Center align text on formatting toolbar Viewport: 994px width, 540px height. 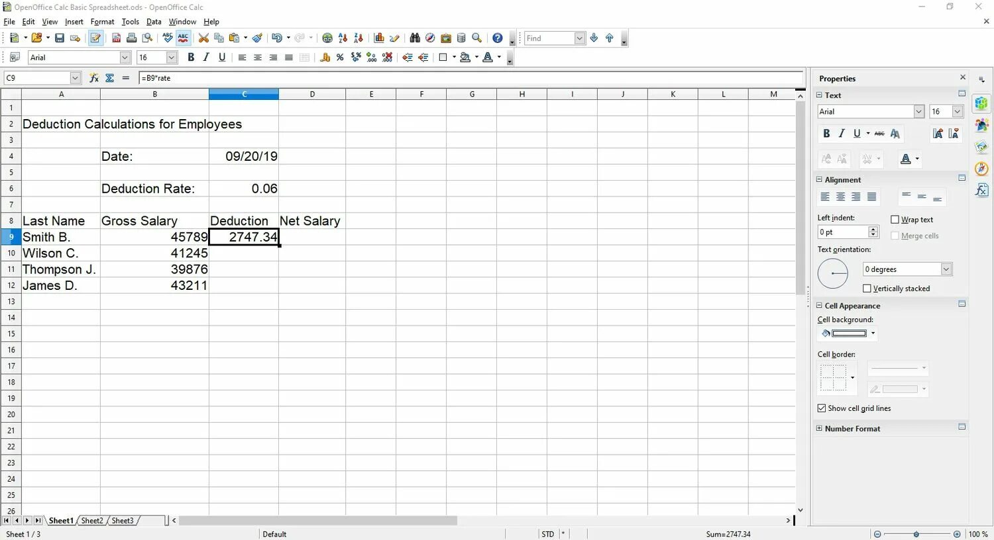click(258, 58)
